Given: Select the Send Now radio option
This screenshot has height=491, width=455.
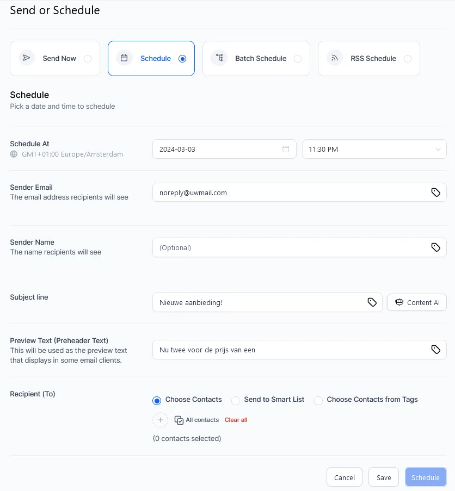Looking at the screenshot, I should click(88, 59).
